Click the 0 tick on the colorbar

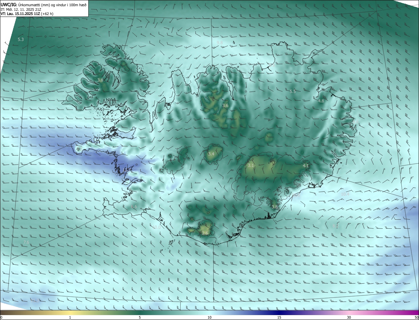tap(1, 317)
